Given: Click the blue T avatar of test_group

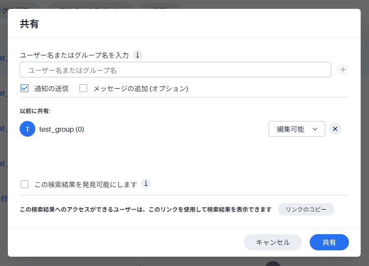Looking at the screenshot, I should point(27,129).
